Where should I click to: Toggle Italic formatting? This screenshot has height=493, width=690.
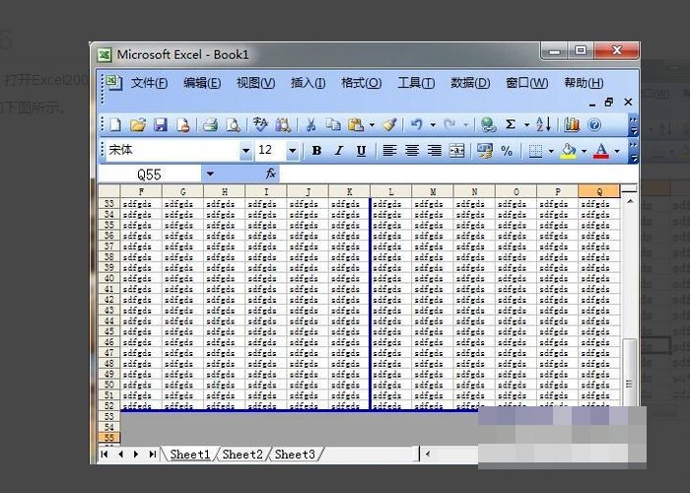(339, 151)
